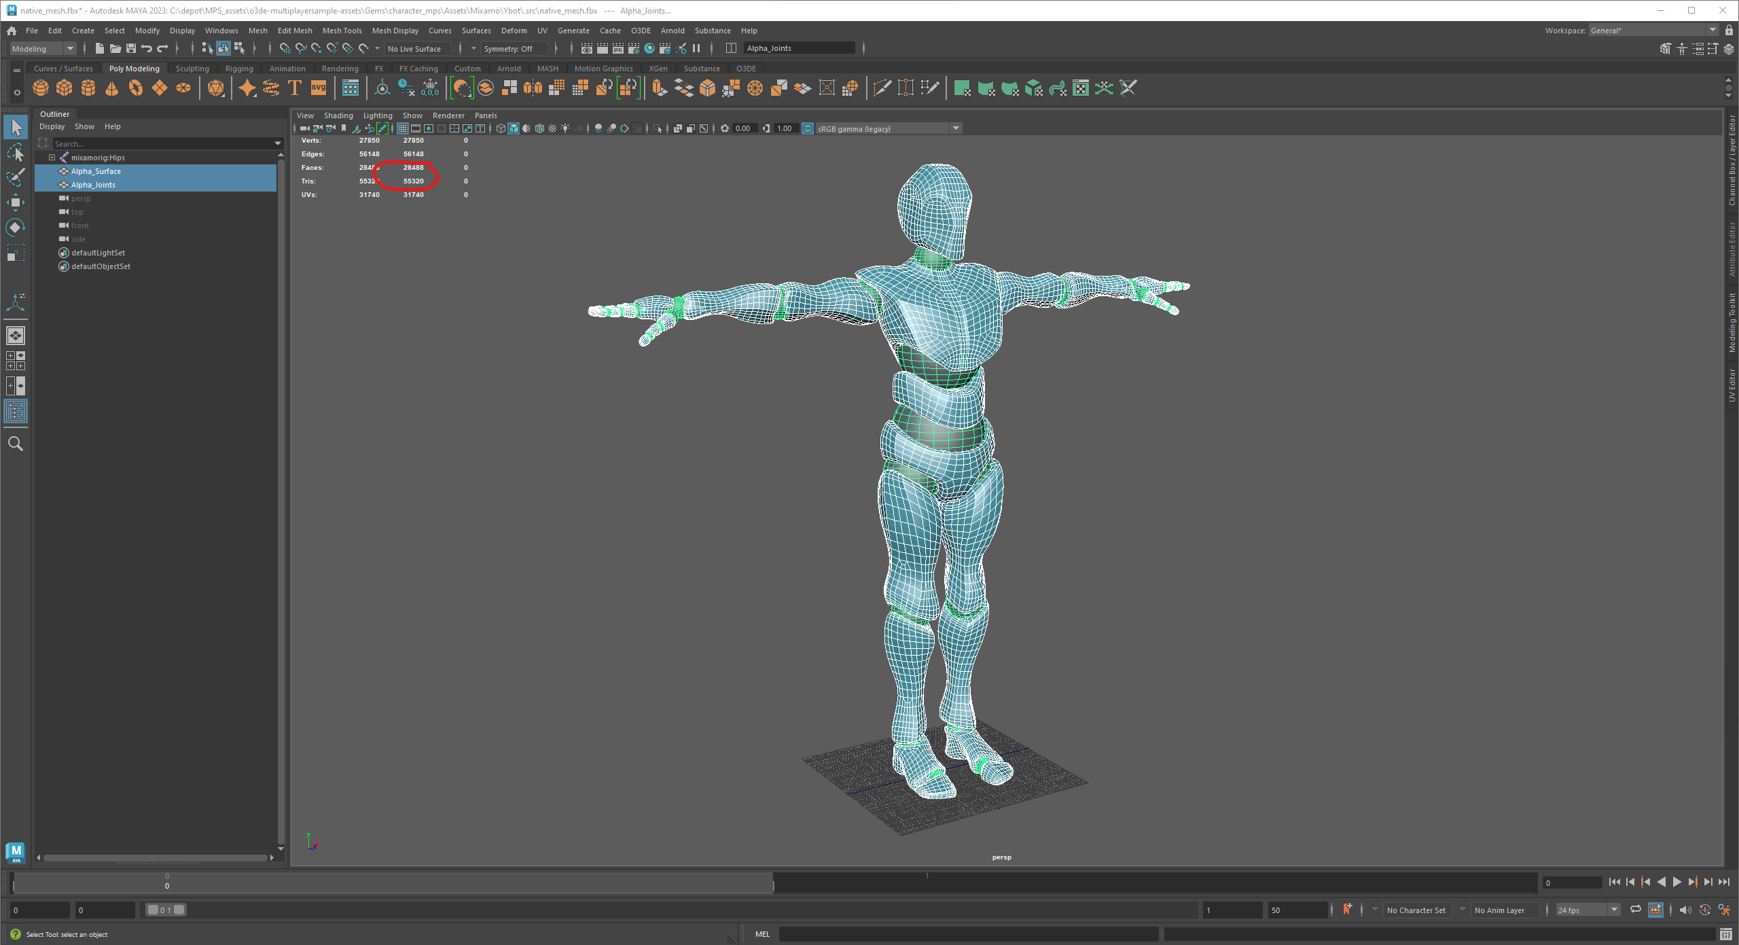This screenshot has height=945, width=1739.
Task: Click the time slider track
Action: 774,882
